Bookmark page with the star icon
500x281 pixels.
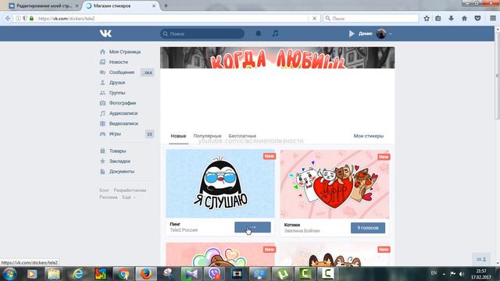(x=427, y=19)
